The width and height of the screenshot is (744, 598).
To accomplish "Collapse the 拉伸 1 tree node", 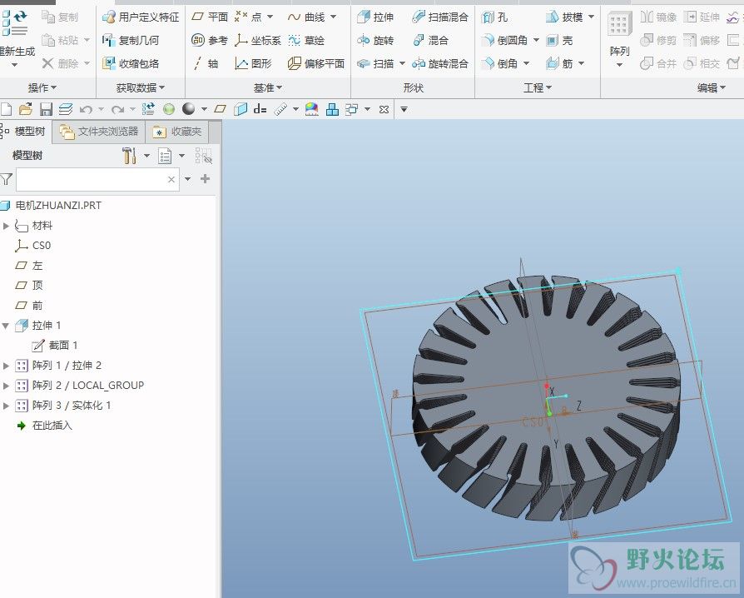I will 6,326.
